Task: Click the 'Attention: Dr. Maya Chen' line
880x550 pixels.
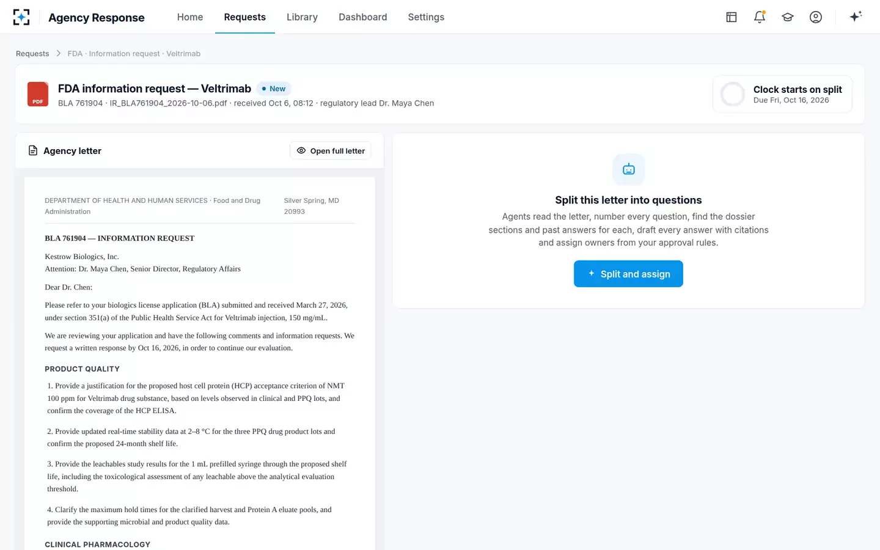Action: [x=142, y=269]
